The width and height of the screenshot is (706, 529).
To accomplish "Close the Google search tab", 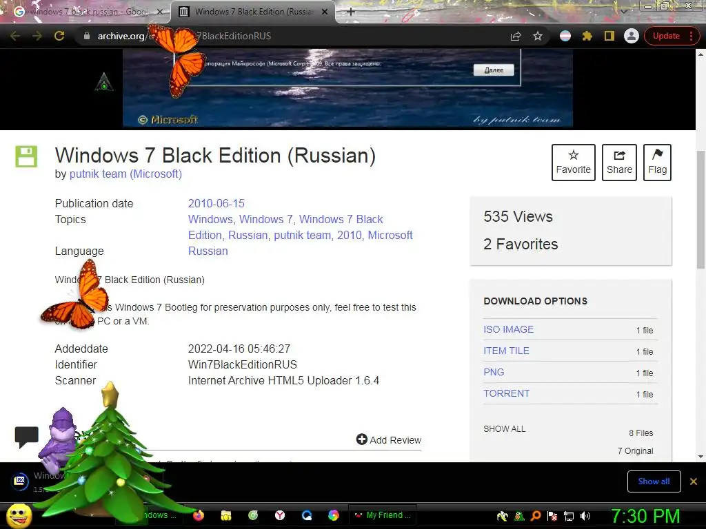I will [160, 12].
